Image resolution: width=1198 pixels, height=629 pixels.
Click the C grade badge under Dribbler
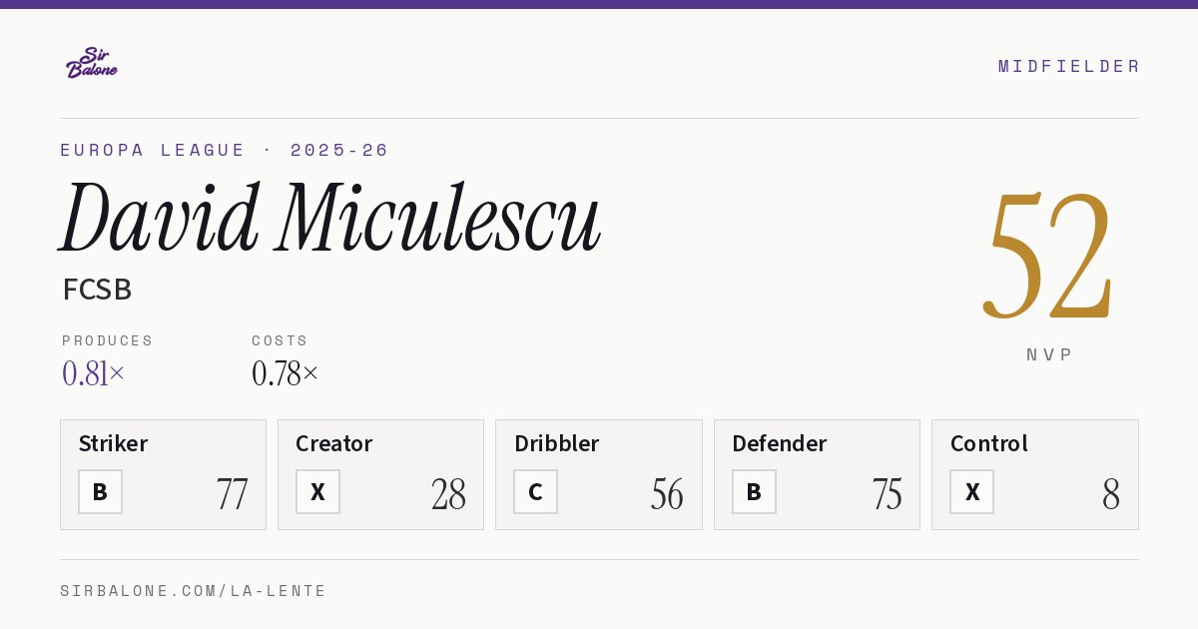pos(535,491)
